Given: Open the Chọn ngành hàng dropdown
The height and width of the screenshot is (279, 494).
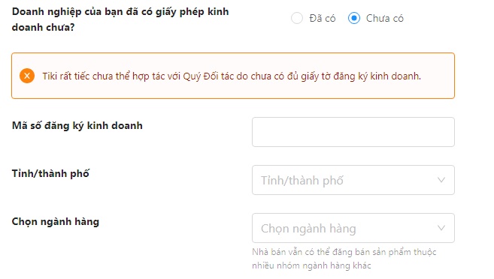Looking at the screenshot, I should point(353,228).
